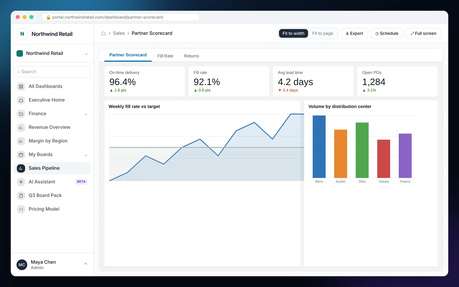Image resolution: width=459 pixels, height=287 pixels.
Task: Click the browser URL address bar
Action: [121, 17]
